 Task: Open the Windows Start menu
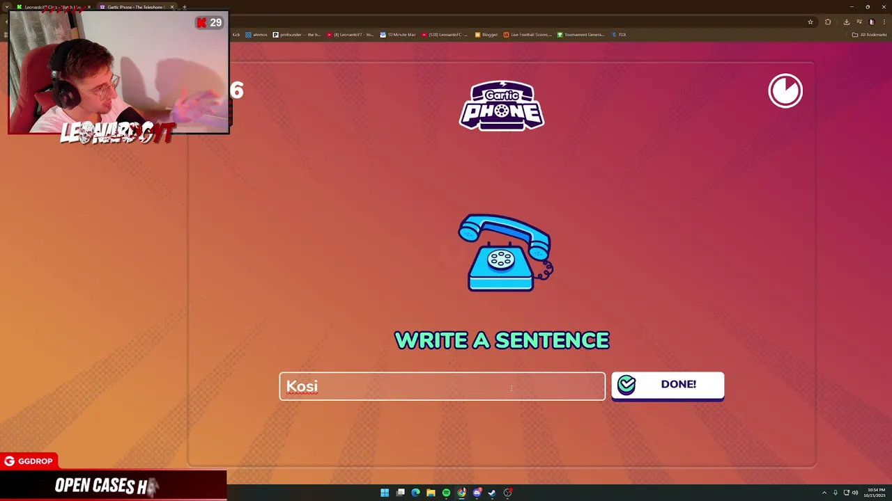(385, 493)
